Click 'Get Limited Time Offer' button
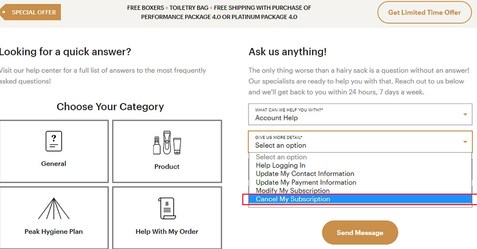The height and width of the screenshot is (249, 477). 425,12
